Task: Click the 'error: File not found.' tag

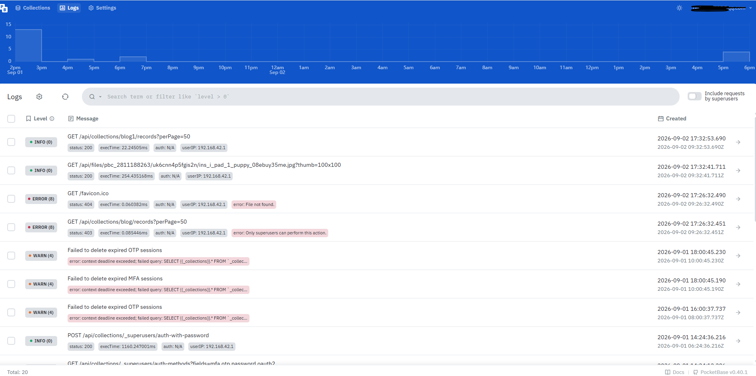Action: click(x=254, y=204)
